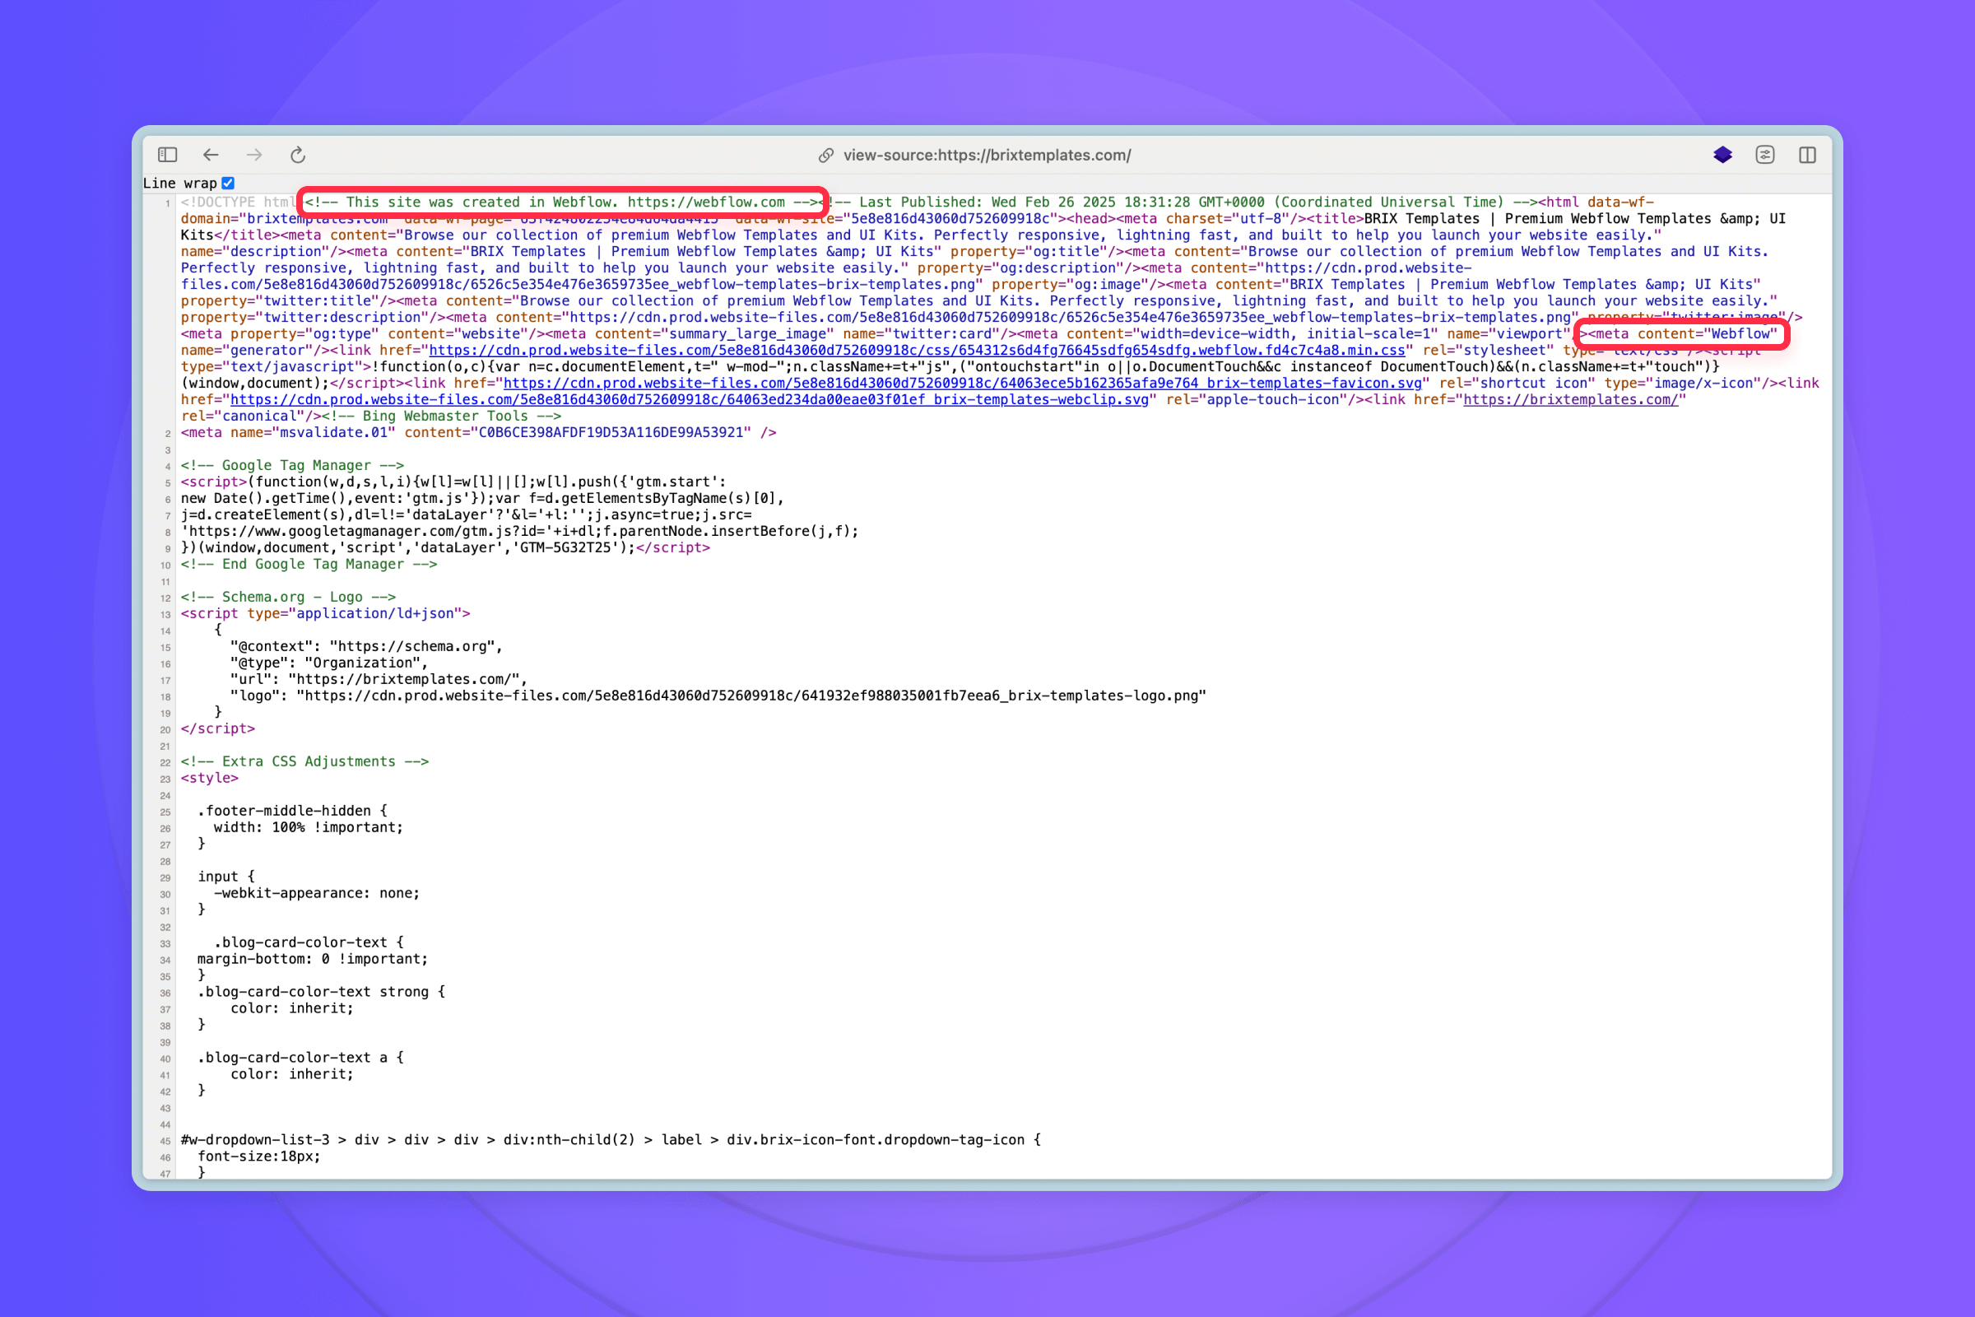Click the opening <style> tag
The height and width of the screenshot is (1317, 1975).
pyautogui.click(x=210, y=778)
